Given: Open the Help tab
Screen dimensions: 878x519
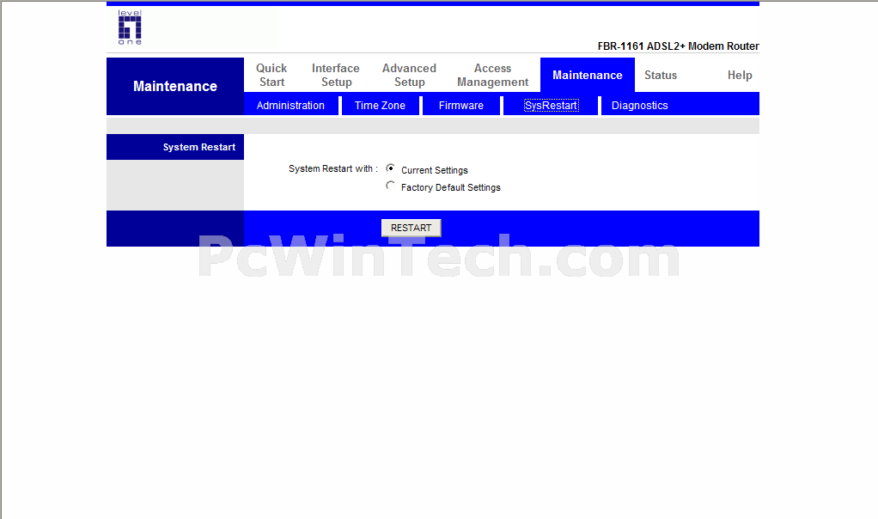Looking at the screenshot, I should tap(740, 75).
